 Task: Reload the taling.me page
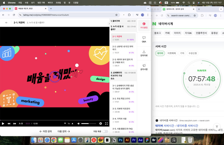click(x=14, y=15)
